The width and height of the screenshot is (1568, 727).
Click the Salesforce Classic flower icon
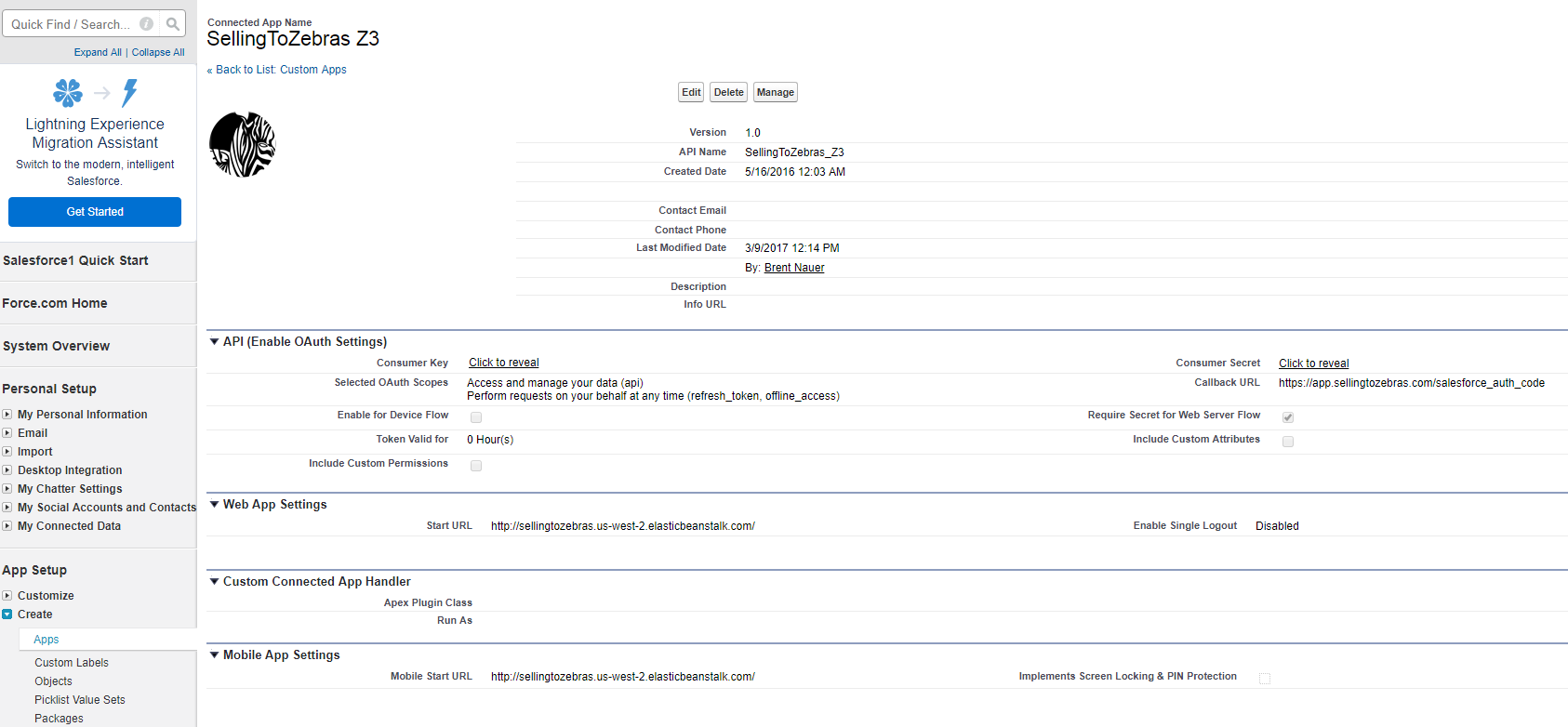68,93
